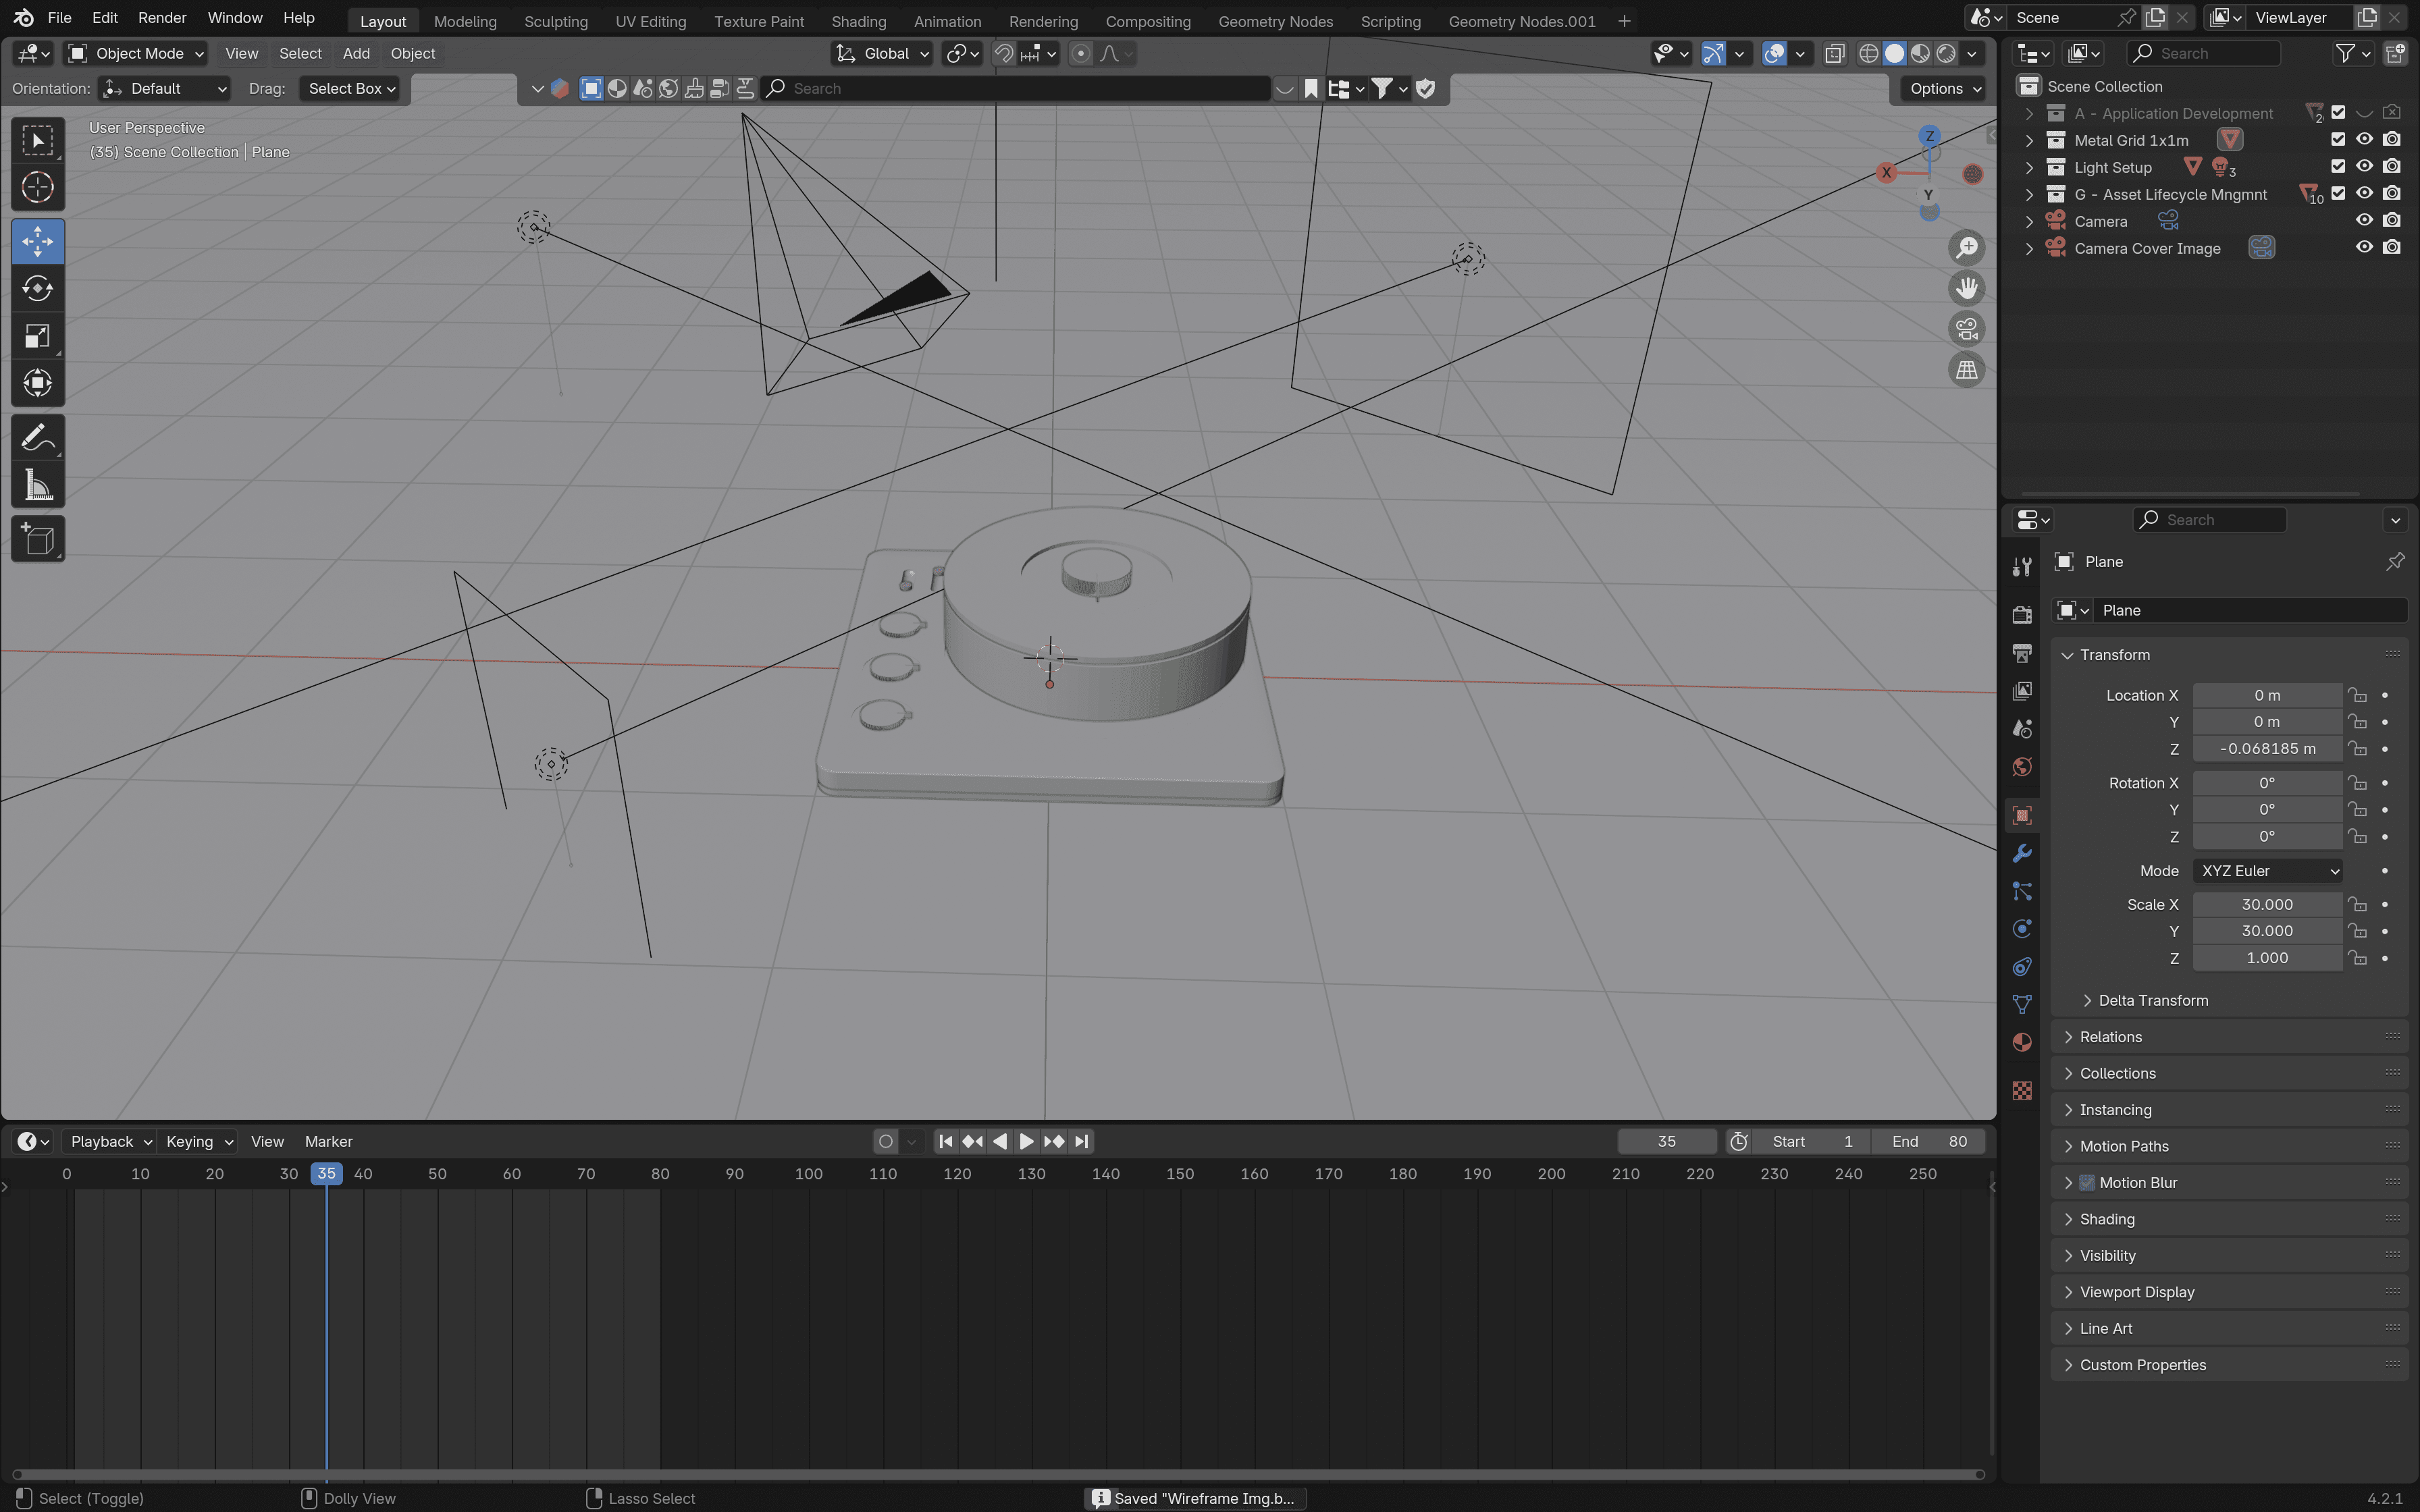Viewport: 2420px width, 1512px height.
Task: Open the Object Mode dropdown
Action: pos(136,54)
